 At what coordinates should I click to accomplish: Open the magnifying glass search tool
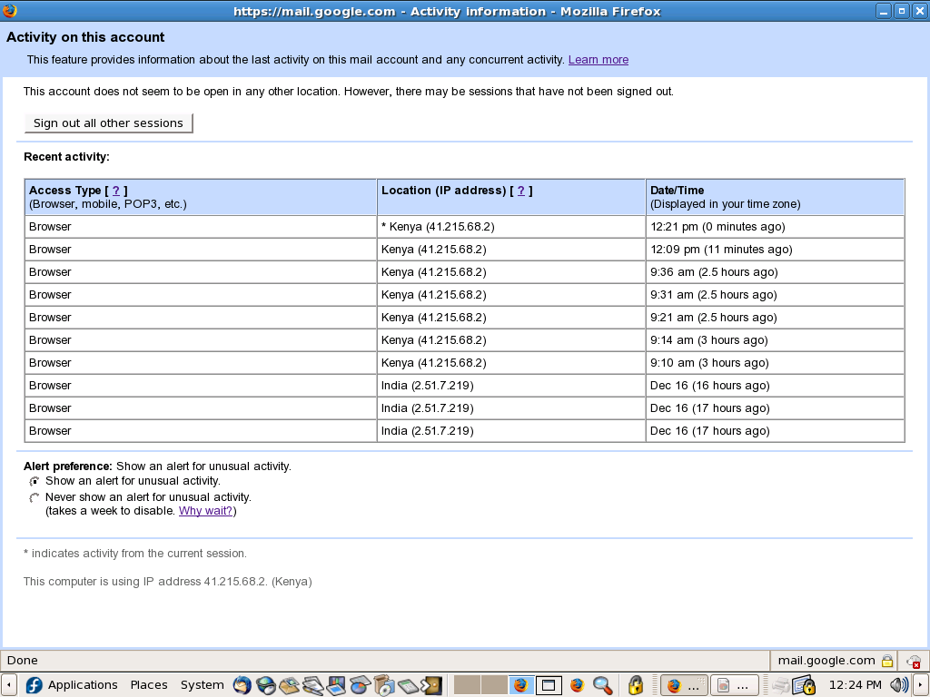tap(602, 685)
